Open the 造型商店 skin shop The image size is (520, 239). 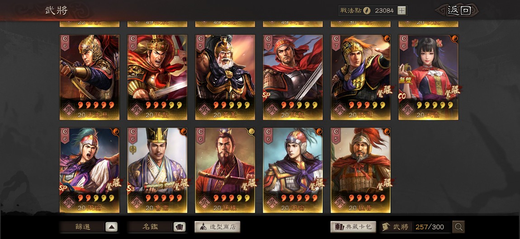pos(217,227)
